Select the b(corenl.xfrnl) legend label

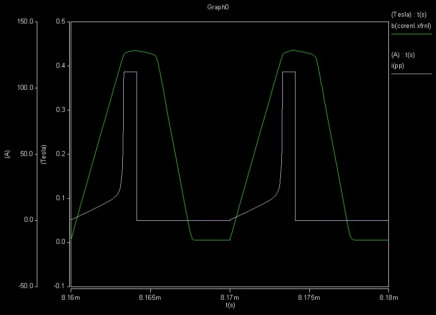[x=411, y=26]
